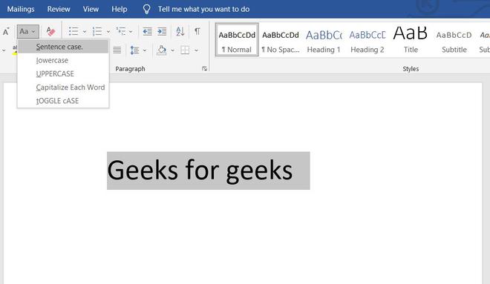The height and width of the screenshot is (284, 490).
Task: Open the Review ribbon tab
Action: (59, 9)
